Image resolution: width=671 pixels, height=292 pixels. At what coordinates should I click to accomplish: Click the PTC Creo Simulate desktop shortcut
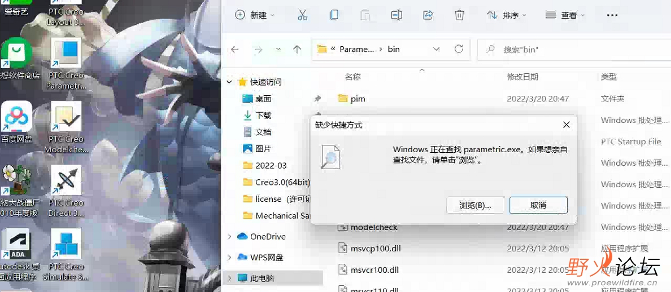66,254
